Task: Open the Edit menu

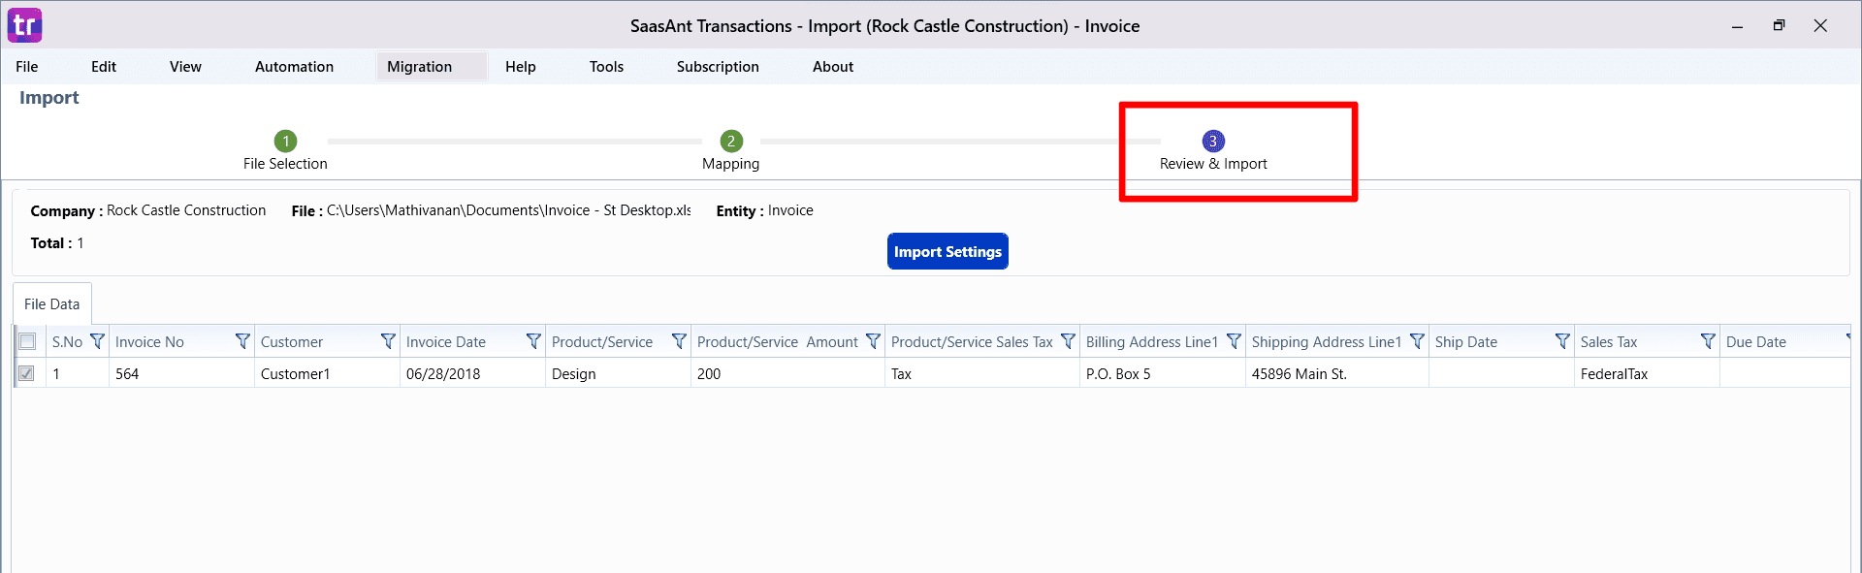Action: pos(104,67)
